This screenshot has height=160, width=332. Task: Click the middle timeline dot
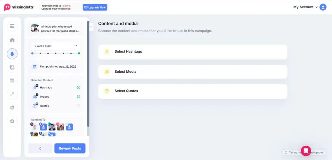click(56, 54)
